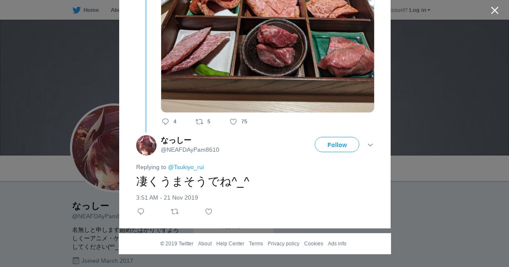This screenshot has height=267, width=509.
Task: Click the Twitter bird Home icon
Action: [x=76, y=10]
